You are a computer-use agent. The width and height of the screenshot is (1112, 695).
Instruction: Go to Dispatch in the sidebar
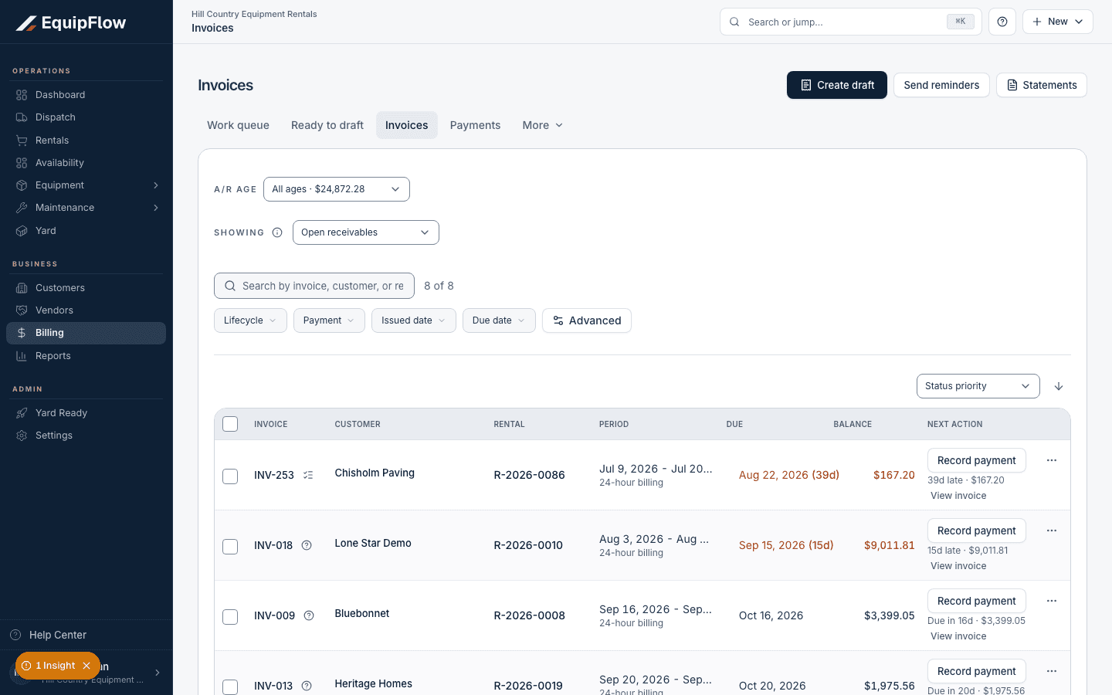86,117
